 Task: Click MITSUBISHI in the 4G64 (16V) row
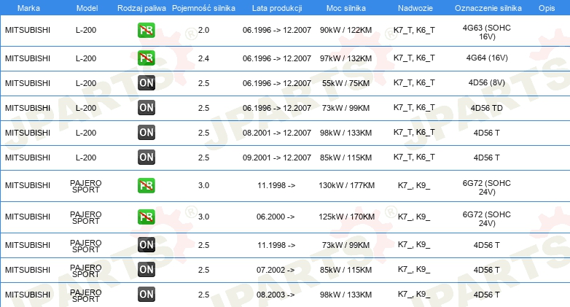28,58
